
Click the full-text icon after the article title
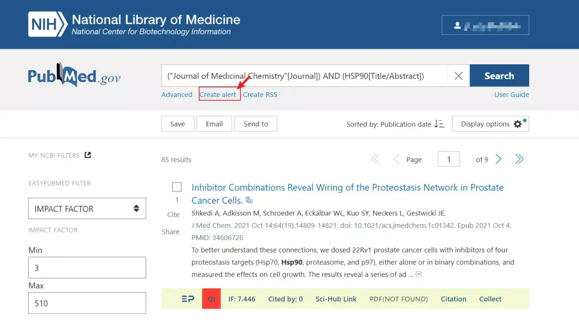(248, 199)
